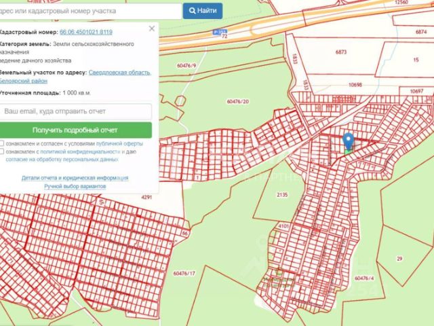The image size is (434, 326).
Task: Open Детали отчета и юридическая информация link
Action: pos(75,178)
